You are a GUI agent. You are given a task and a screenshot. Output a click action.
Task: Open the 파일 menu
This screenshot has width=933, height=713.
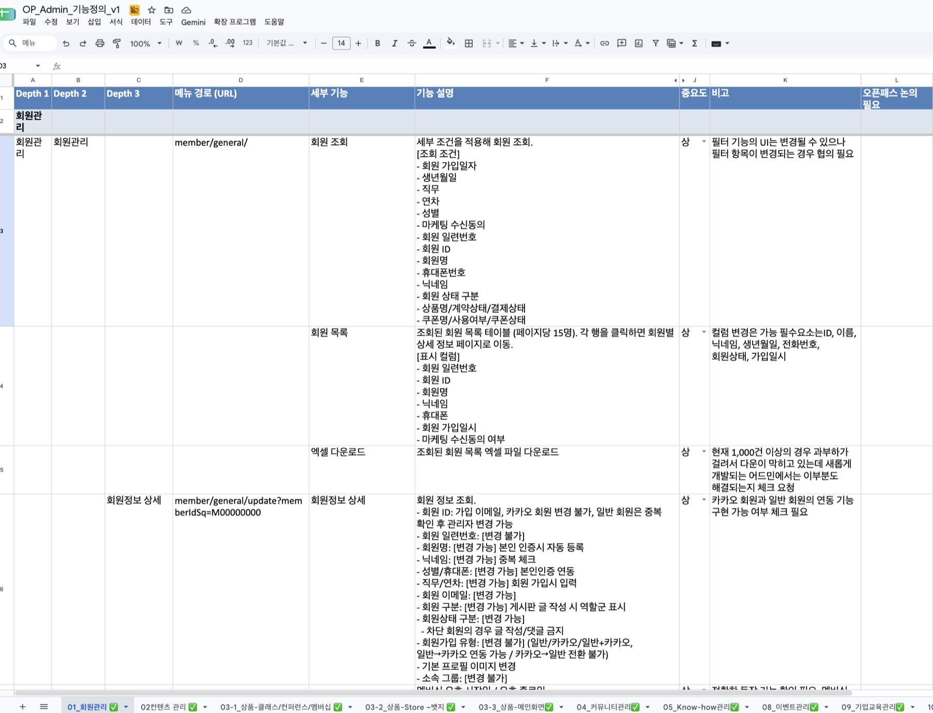tap(29, 22)
